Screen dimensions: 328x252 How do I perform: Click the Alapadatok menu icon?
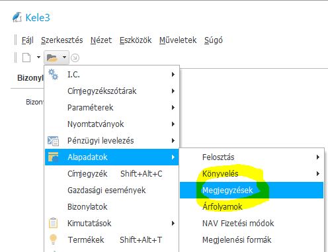(53, 157)
